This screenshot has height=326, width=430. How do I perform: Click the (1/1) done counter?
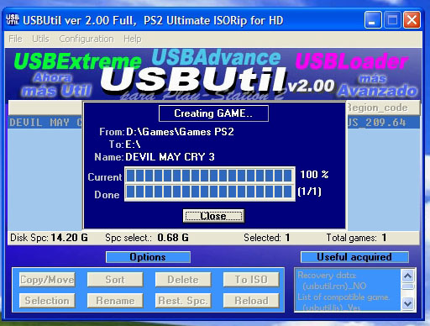click(x=310, y=192)
